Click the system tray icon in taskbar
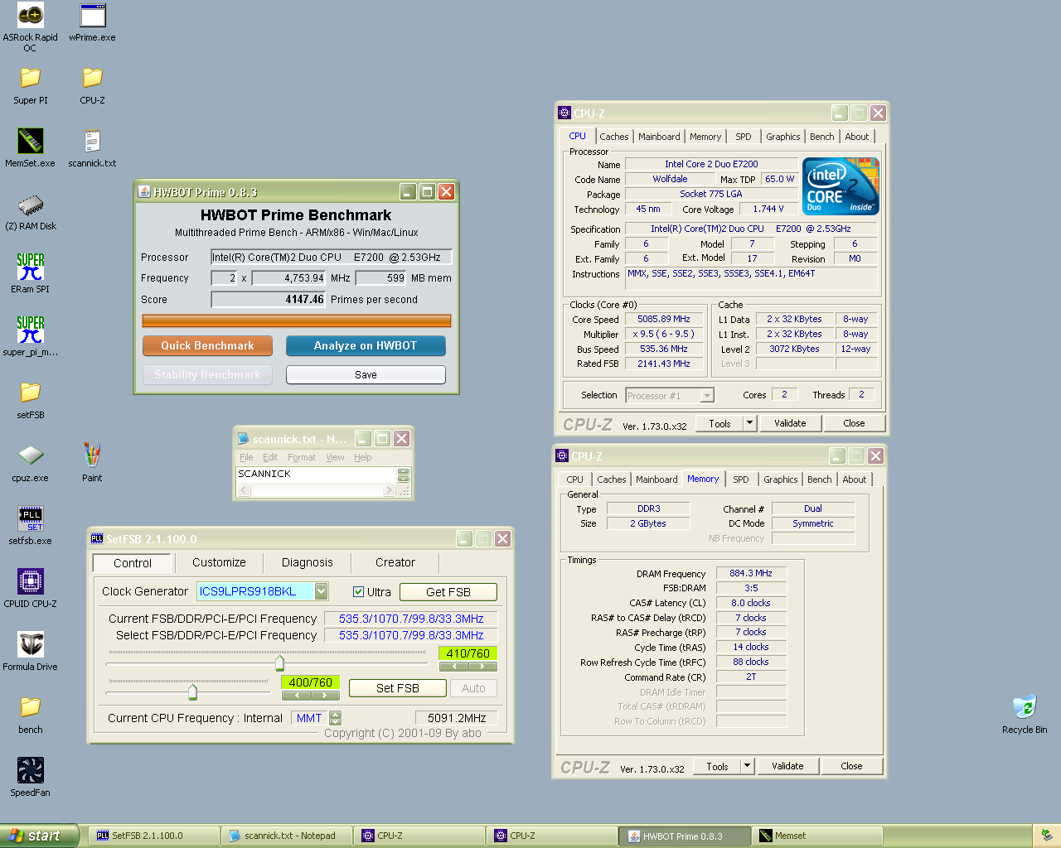This screenshot has height=848, width=1061. click(x=1047, y=836)
